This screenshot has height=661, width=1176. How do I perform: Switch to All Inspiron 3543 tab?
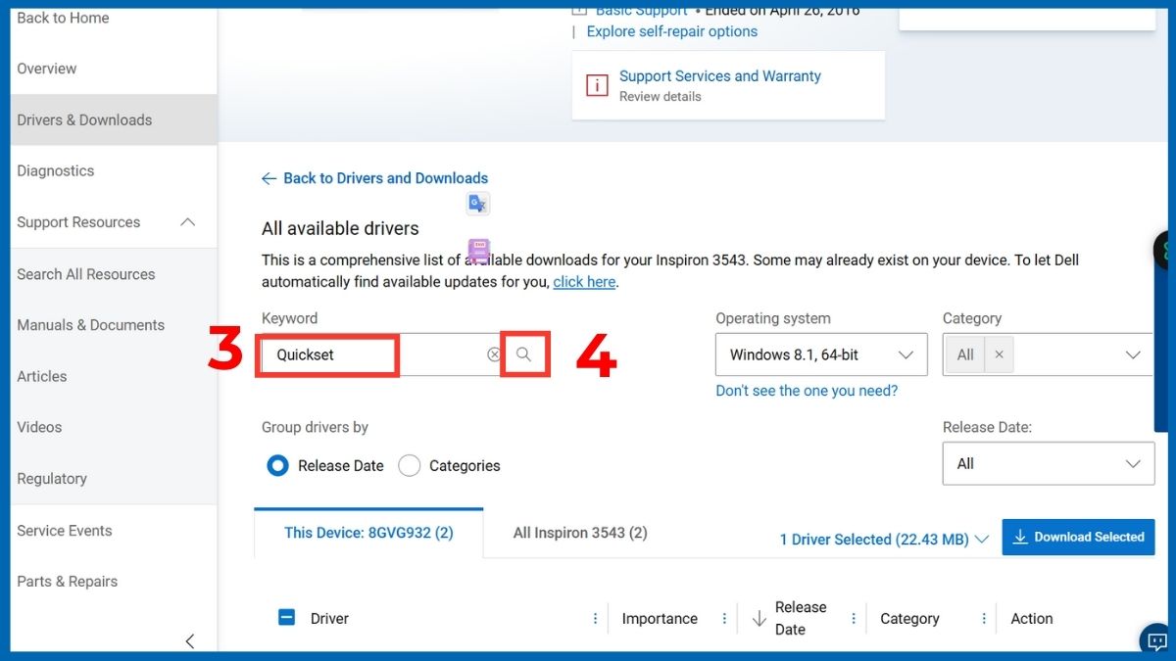(580, 534)
